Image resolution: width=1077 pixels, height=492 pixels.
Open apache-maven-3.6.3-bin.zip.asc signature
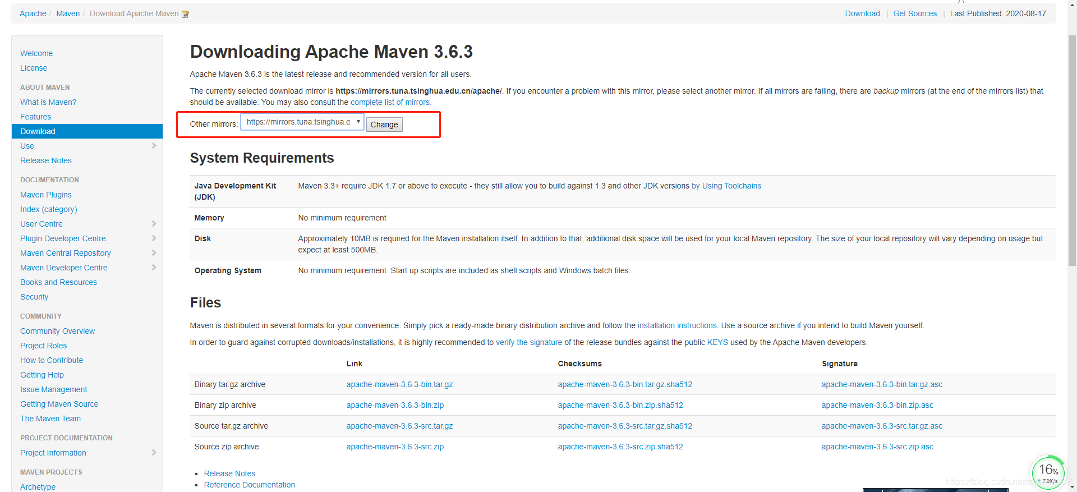pos(877,405)
